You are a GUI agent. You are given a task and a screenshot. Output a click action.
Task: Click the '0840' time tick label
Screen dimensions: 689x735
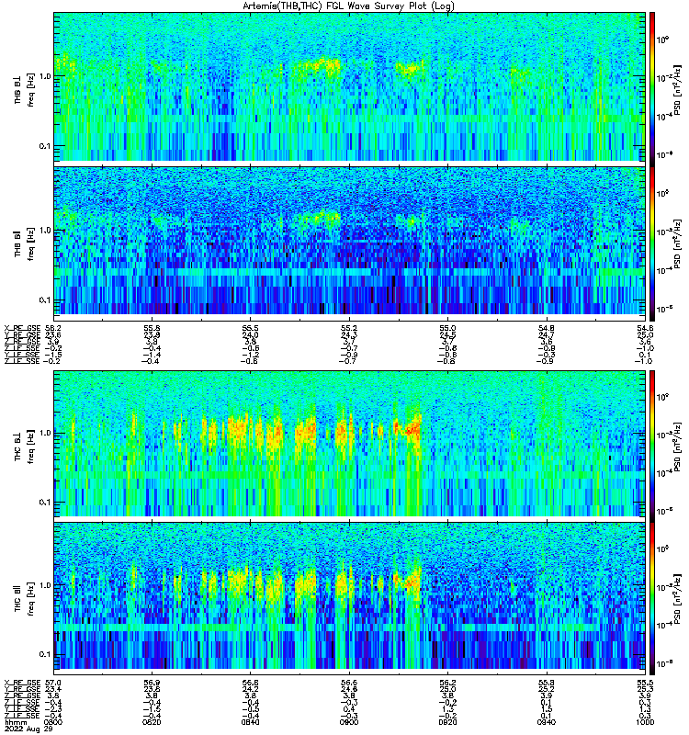click(x=250, y=722)
